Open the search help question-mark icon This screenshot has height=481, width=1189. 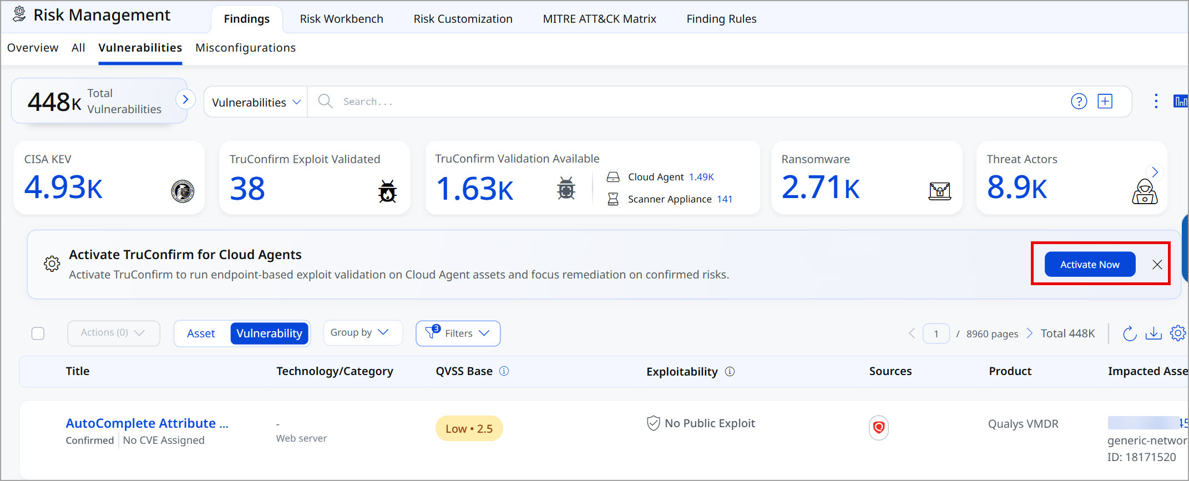click(x=1079, y=102)
